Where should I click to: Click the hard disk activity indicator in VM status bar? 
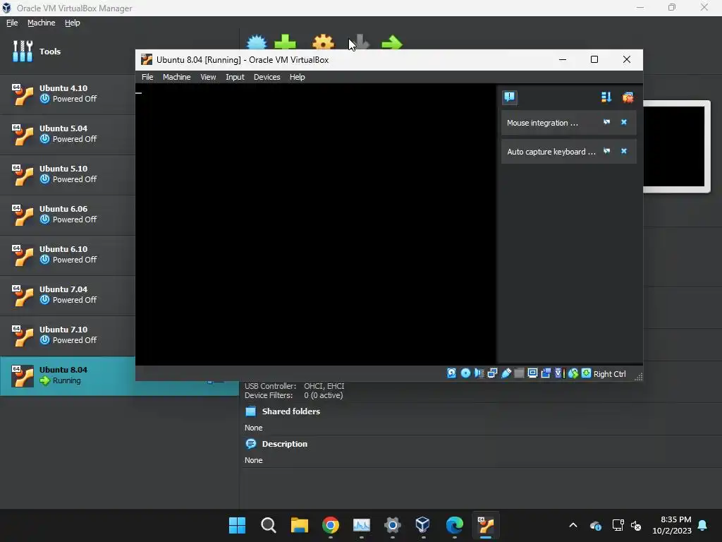452,373
